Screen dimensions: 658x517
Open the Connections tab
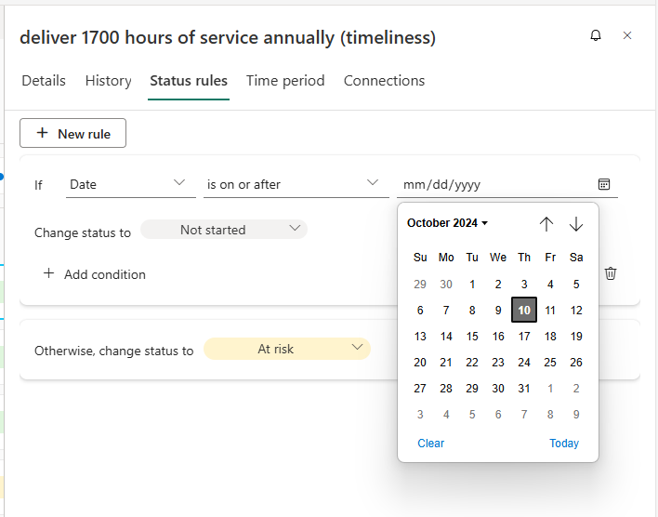(x=384, y=81)
